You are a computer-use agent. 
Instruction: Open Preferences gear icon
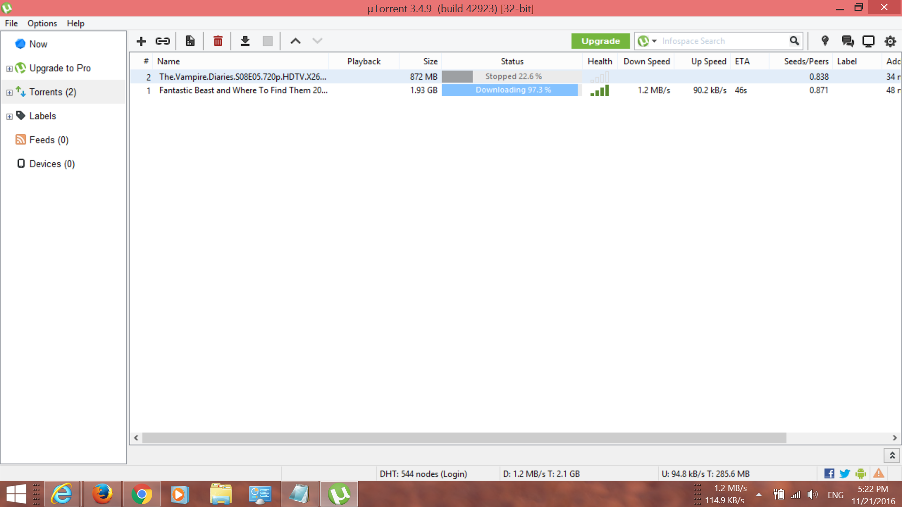coord(890,41)
